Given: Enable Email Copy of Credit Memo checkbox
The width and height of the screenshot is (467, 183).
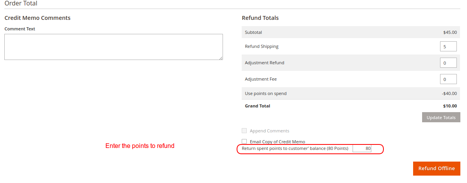Looking at the screenshot, I should coord(244,142).
